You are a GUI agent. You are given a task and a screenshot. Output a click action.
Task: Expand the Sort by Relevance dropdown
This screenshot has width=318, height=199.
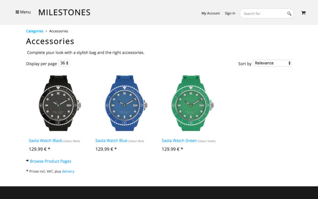272,63
